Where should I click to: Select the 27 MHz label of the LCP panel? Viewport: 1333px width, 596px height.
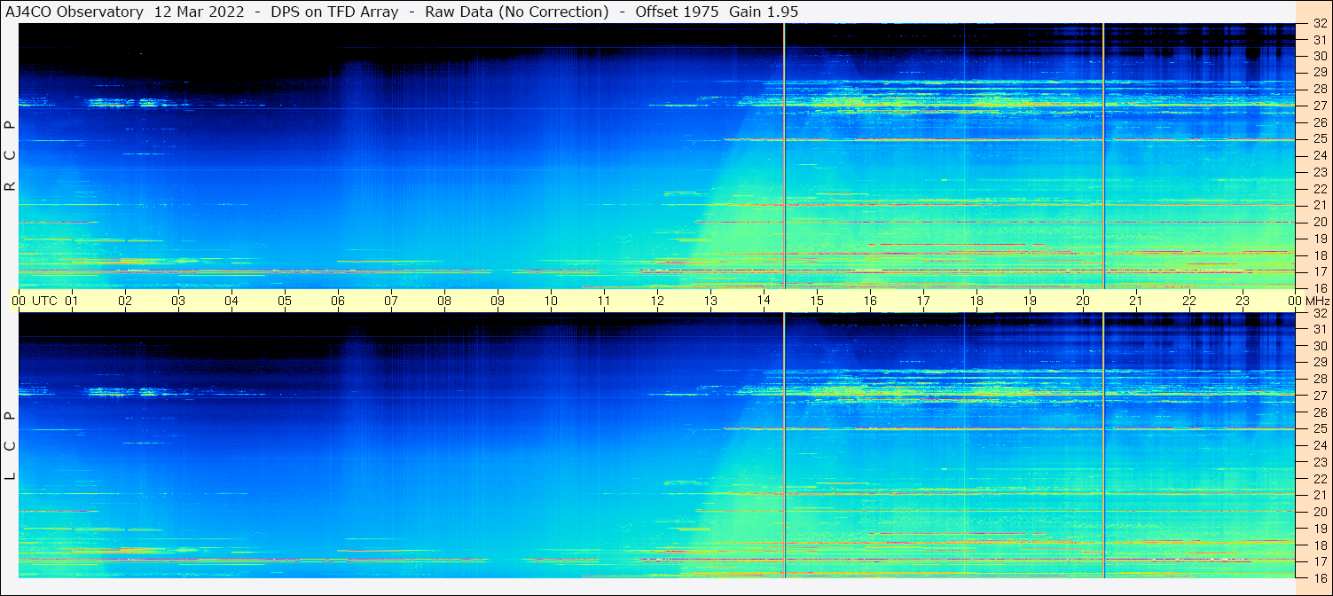1319,396
